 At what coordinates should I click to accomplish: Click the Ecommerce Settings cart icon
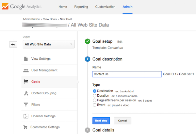tap(26, 127)
